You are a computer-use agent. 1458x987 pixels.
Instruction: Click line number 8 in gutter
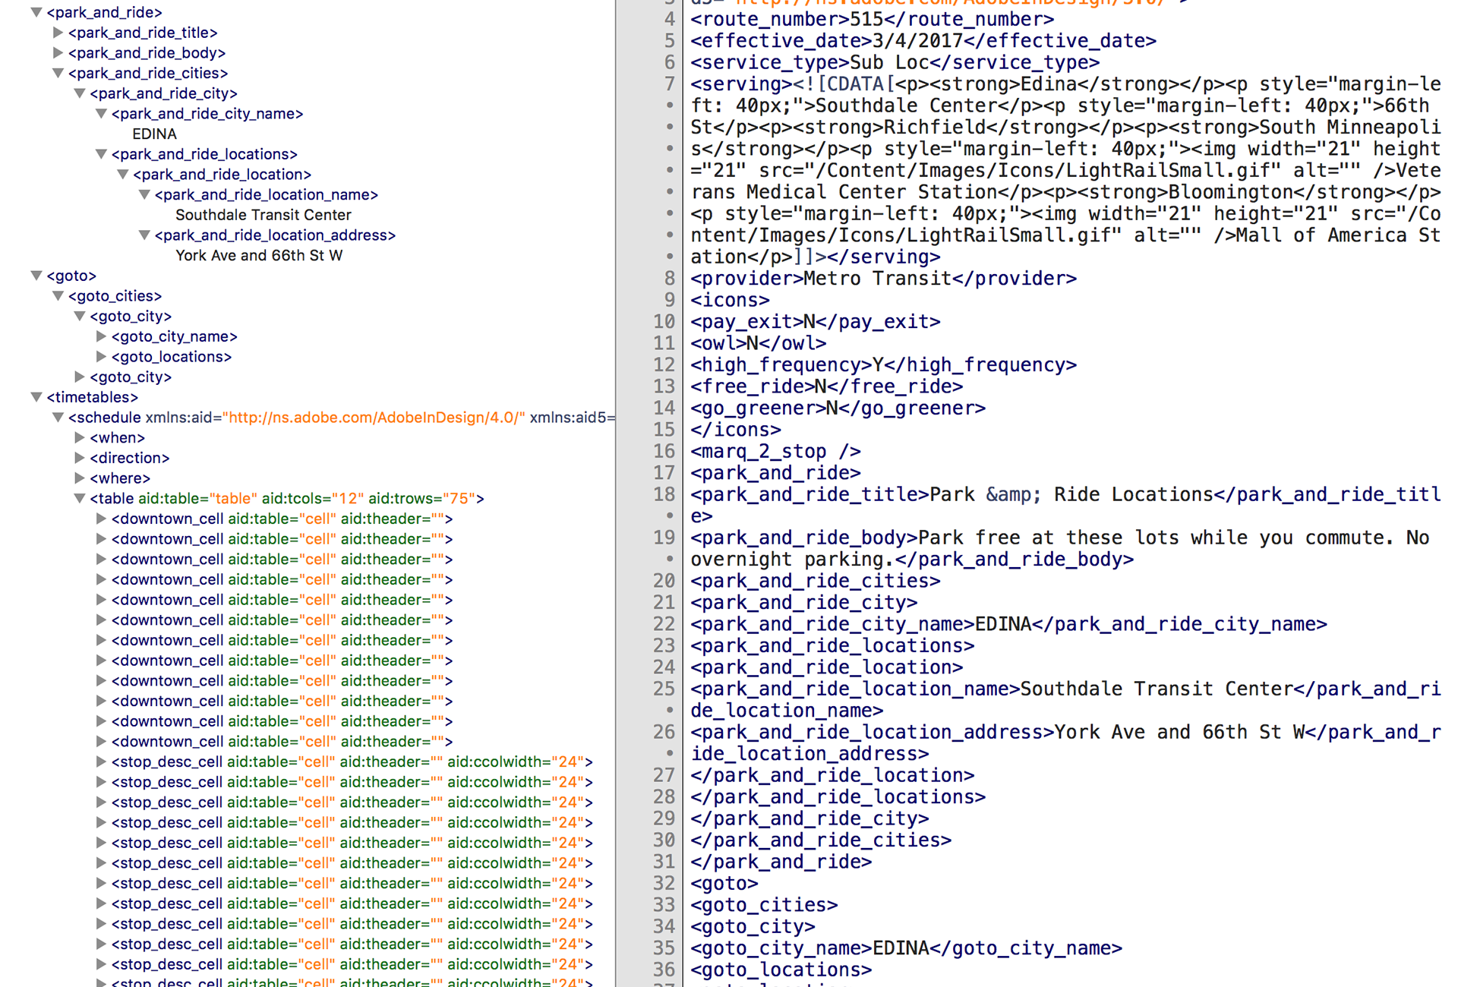(x=668, y=279)
